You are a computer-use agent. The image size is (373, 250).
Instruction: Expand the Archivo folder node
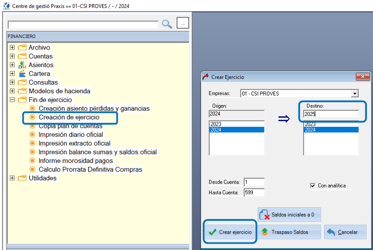pyautogui.click(x=12, y=48)
